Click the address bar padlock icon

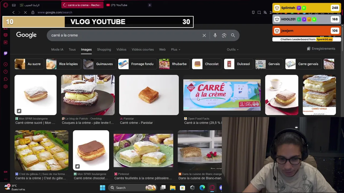(33, 12)
